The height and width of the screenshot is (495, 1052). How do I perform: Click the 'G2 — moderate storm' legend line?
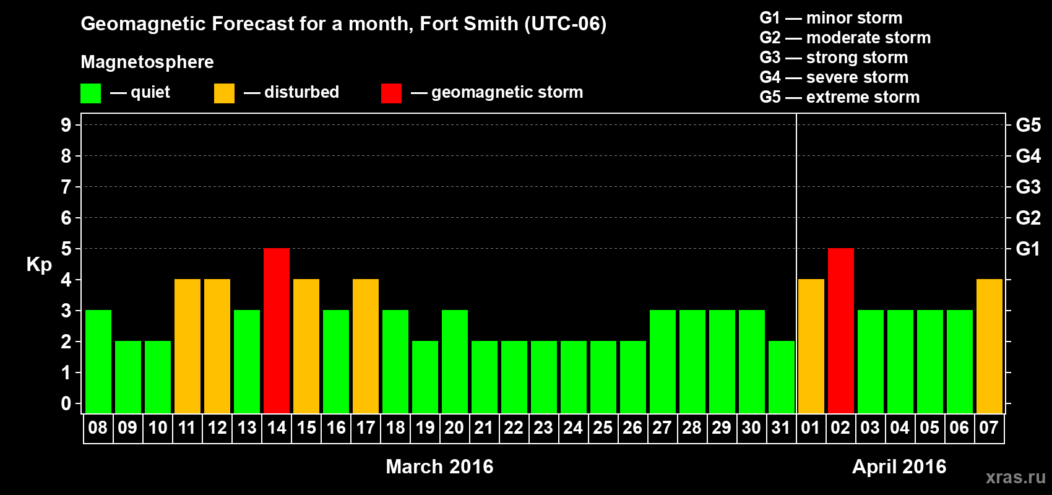[845, 38]
